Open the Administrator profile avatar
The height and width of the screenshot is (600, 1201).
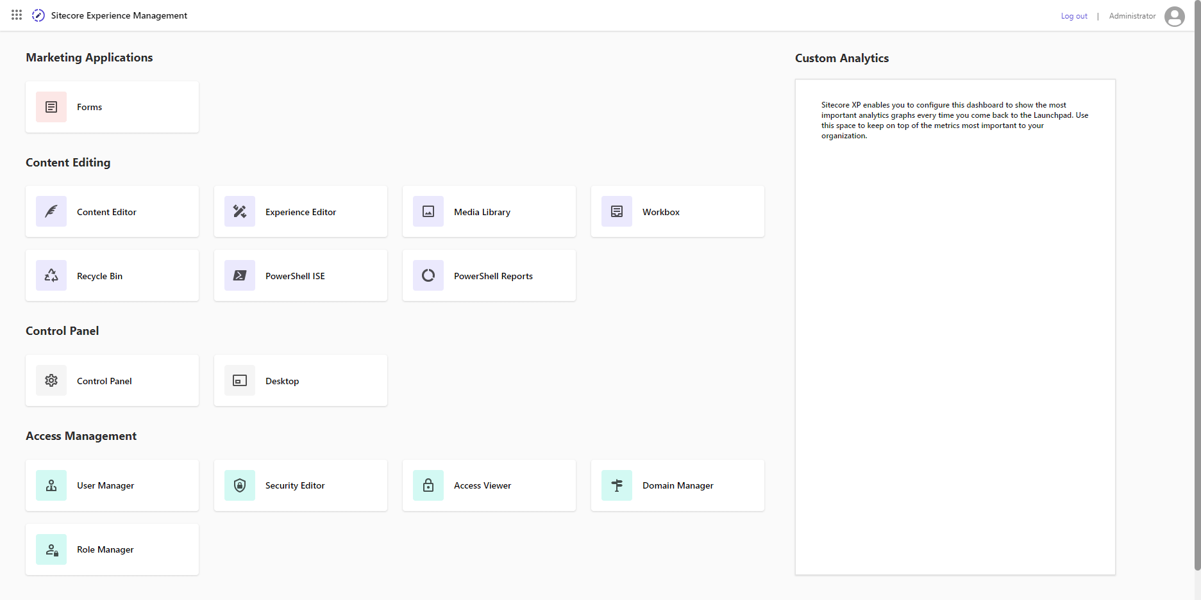click(1174, 16)
